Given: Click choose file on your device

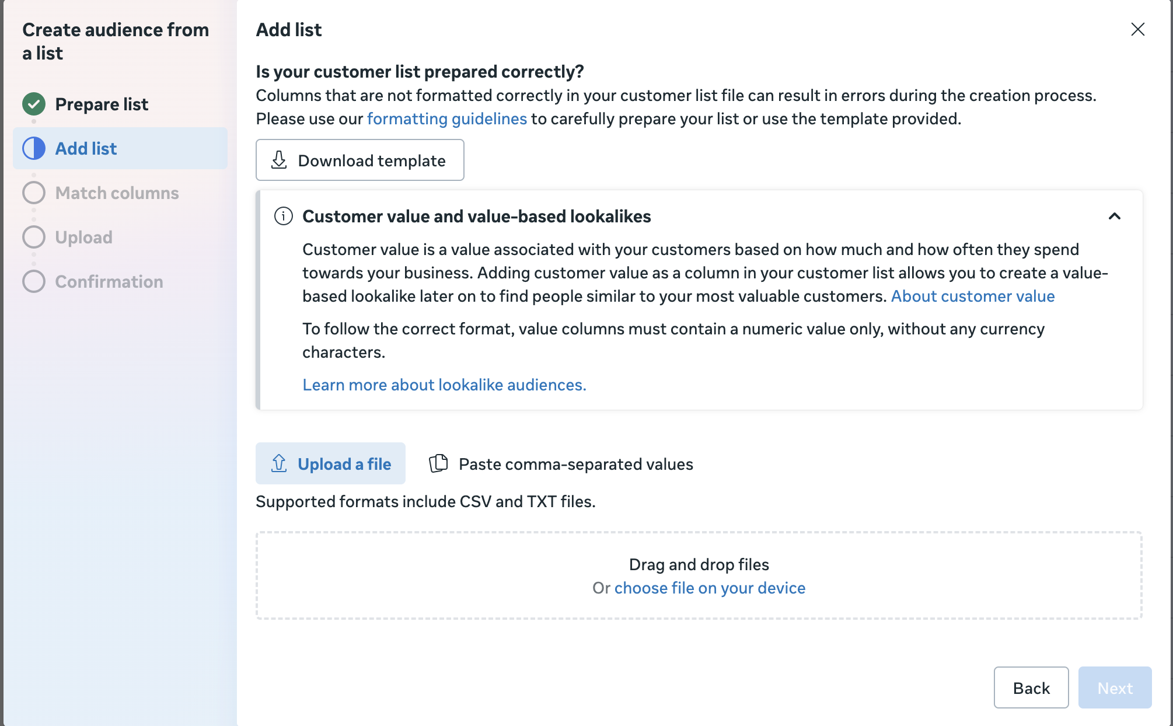Looking at the screenshot, I should tap(709, 588).
